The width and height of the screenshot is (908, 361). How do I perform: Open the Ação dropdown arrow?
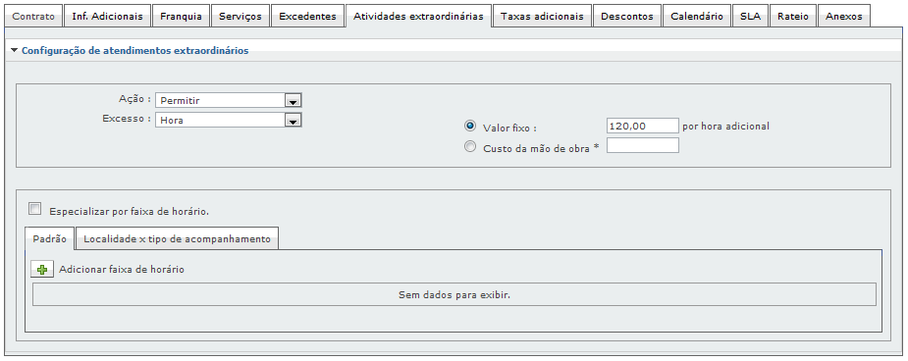[x=294, y=101]
